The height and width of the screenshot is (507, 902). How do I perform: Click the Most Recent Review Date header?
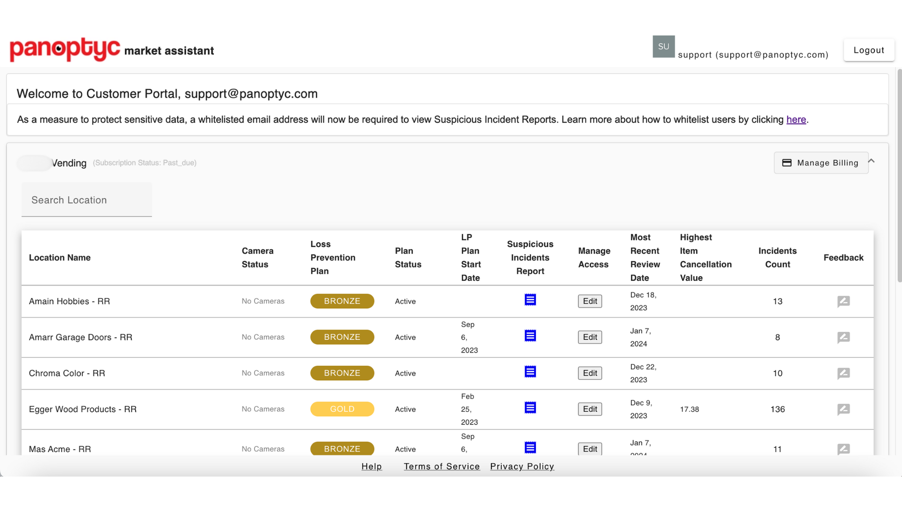point(645,258)
